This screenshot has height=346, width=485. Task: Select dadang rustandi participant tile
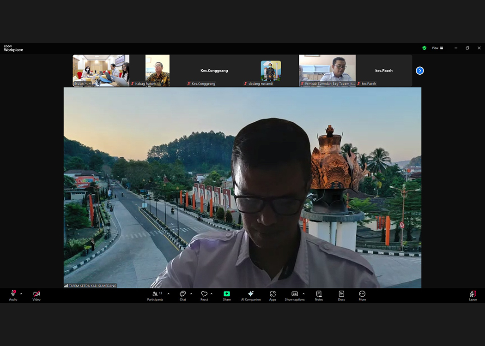pyautogui.click(x=271, y=71)
